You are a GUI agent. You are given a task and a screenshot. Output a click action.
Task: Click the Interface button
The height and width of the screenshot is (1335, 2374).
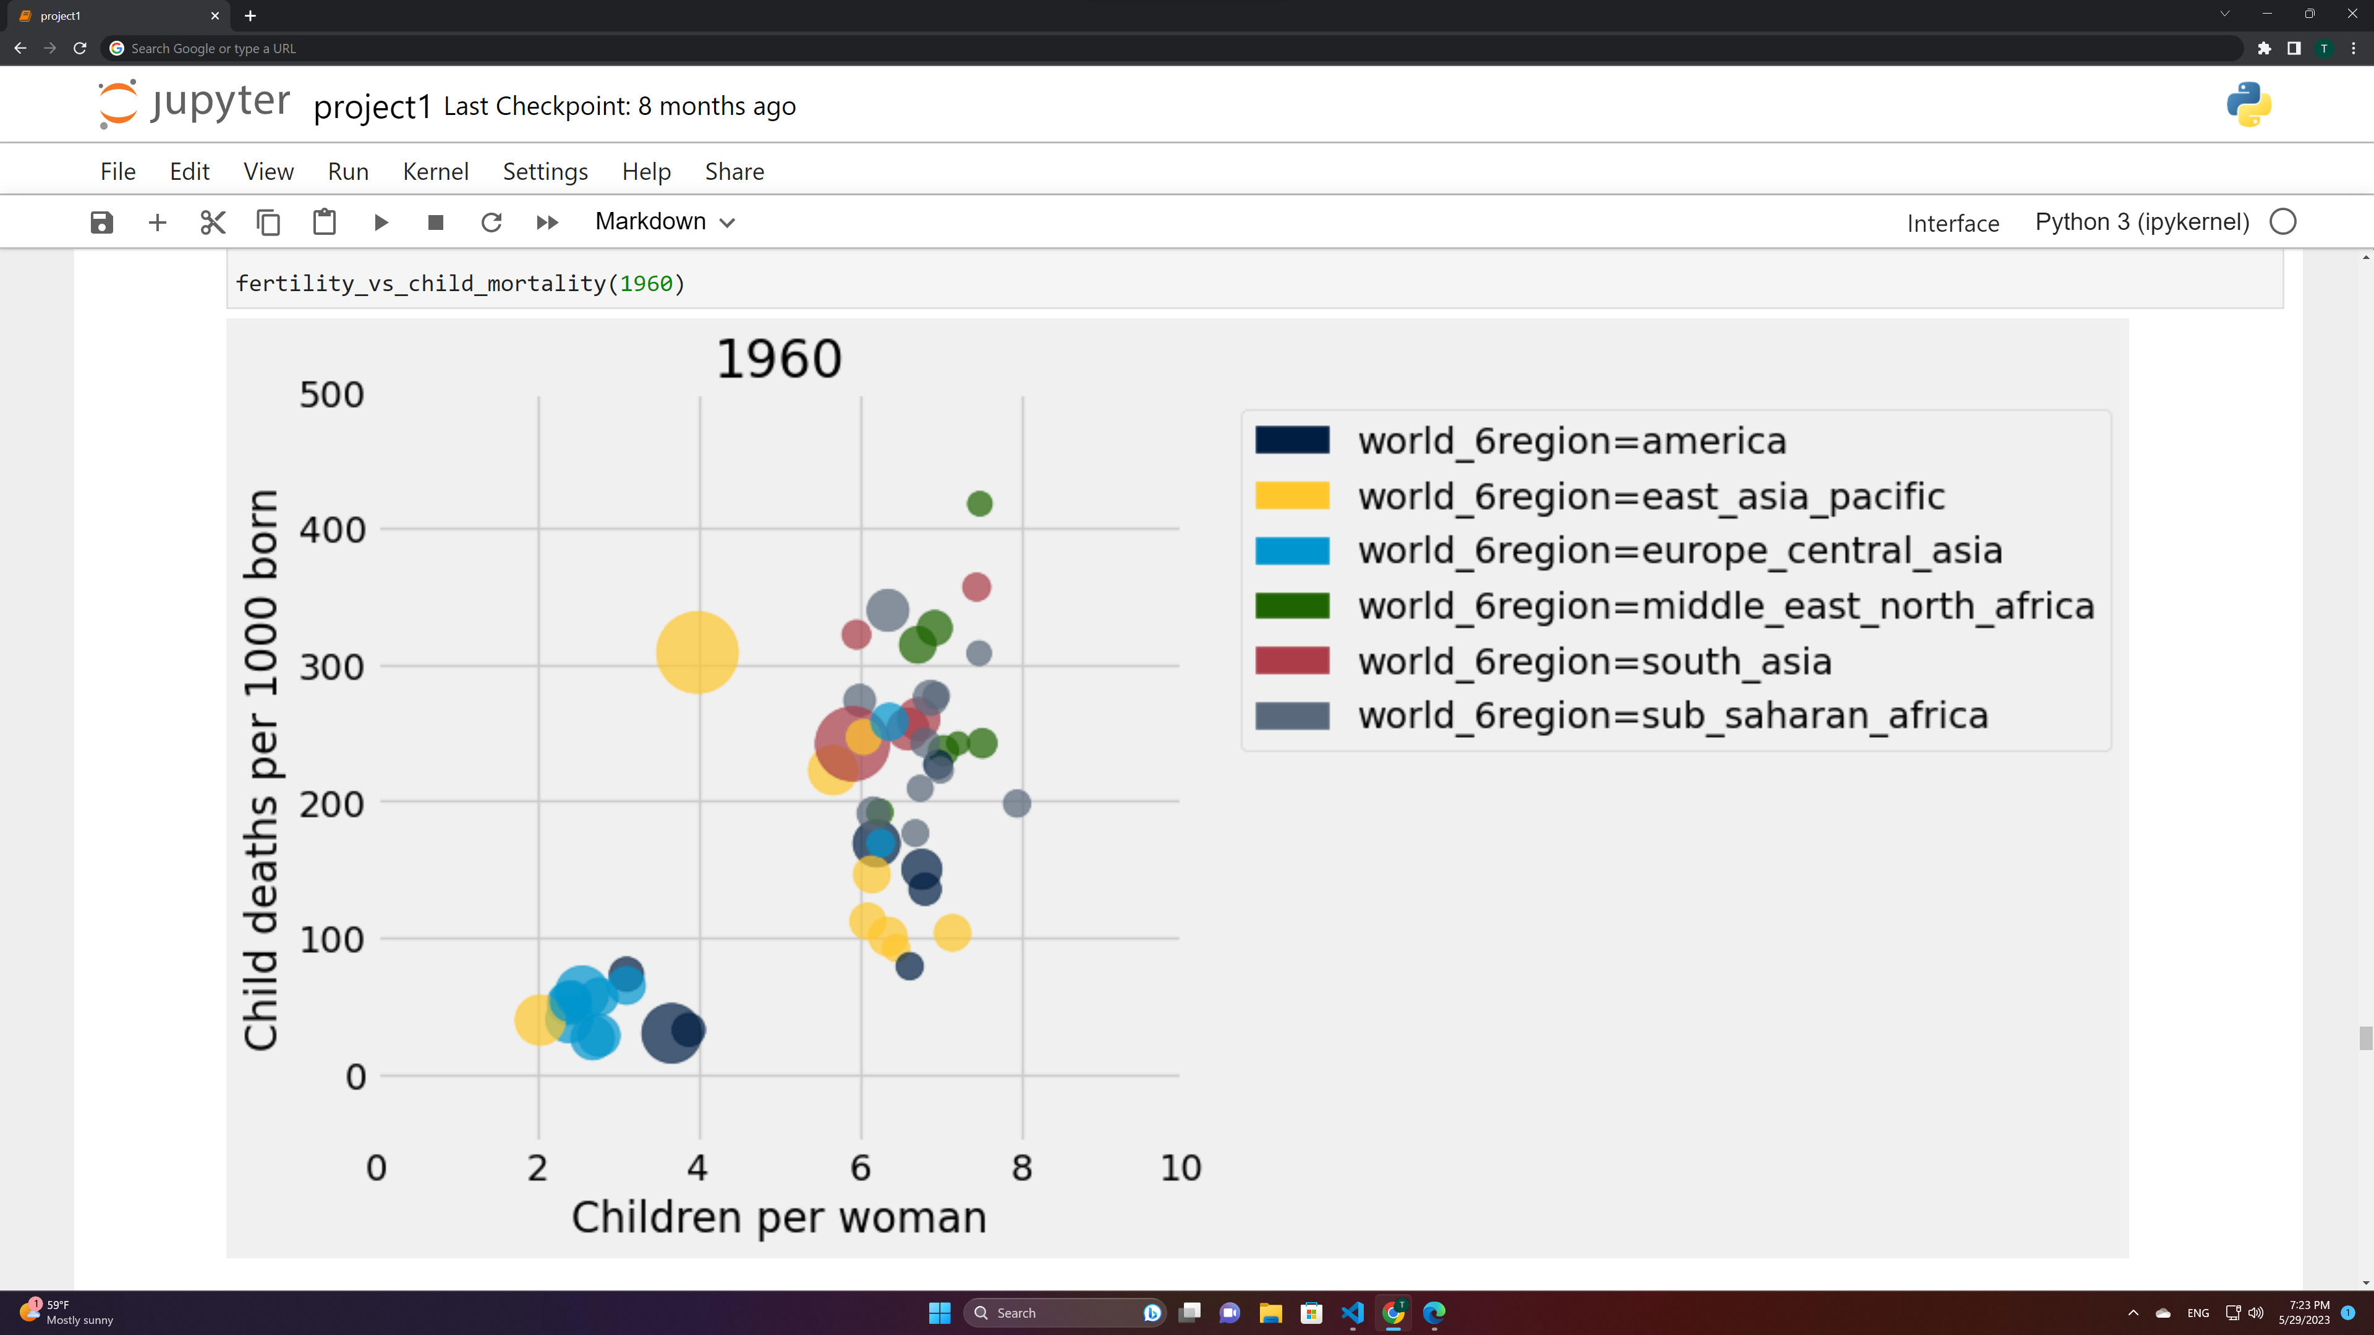[x=1952, y=223]
